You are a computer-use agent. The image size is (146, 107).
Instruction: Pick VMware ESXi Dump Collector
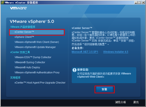click(33, 57)
